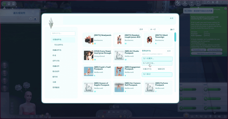This screenshot has width=228, height=119.
Task: Dismiss the Better Exceptions notification with red X
Action: pyautogui.click(x=225, y=9)
